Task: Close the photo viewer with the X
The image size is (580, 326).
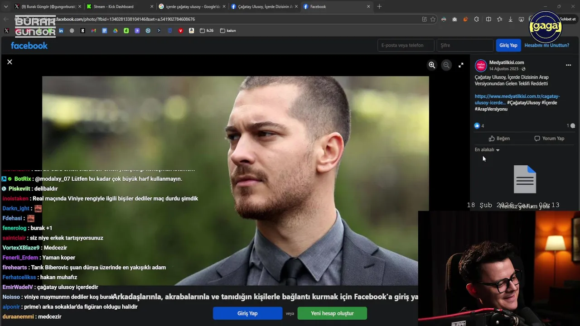Action: click(x=10, y=62)
